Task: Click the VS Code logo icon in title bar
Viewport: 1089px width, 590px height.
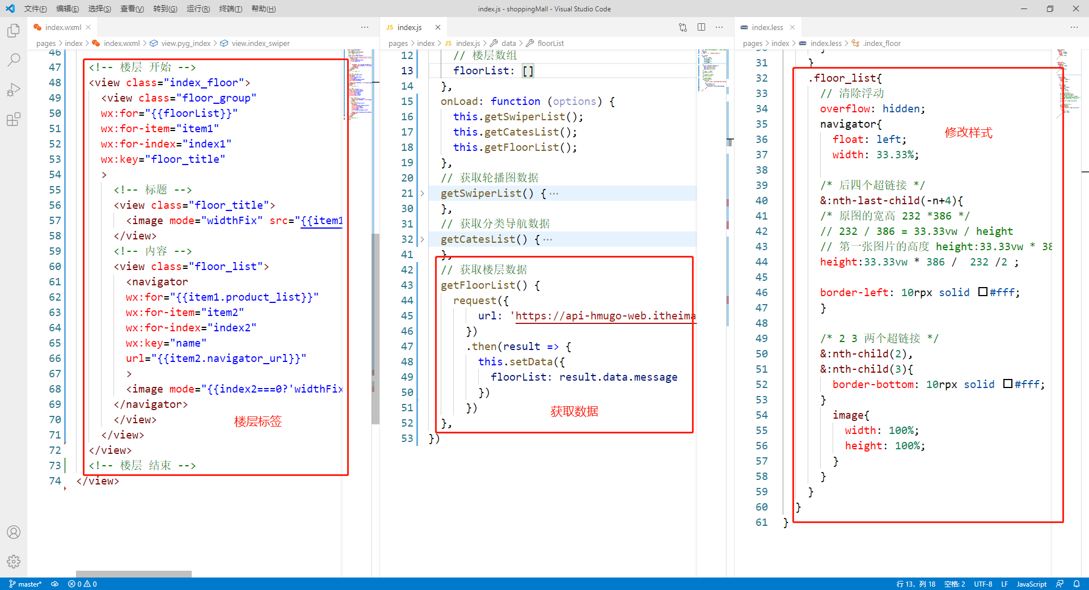Action: (x=10, y=9)
